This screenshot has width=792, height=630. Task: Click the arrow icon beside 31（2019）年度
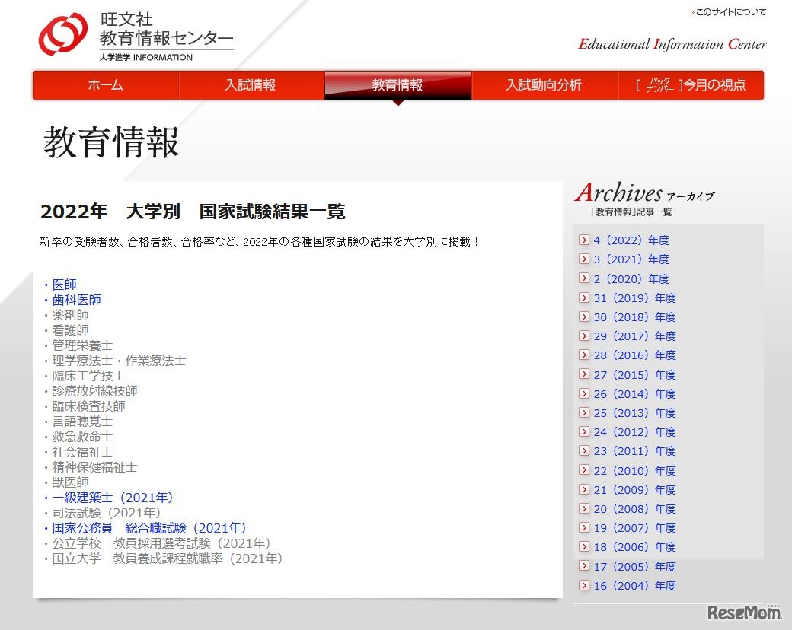point(585,297)
